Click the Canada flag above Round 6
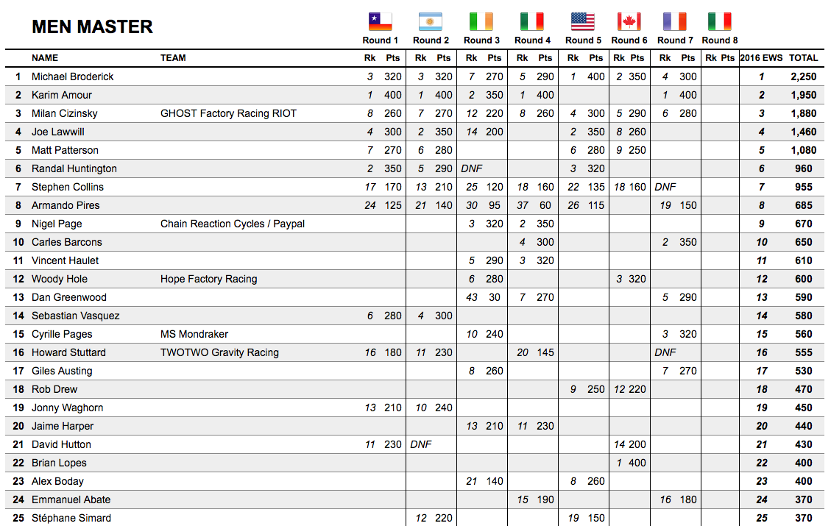This screenshot has height=526, width=831. (629, 21)
